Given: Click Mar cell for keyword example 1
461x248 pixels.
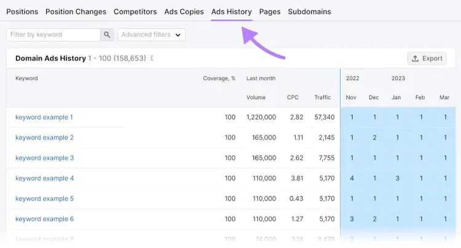Looking at the screenshot, I should coord(446,117).
